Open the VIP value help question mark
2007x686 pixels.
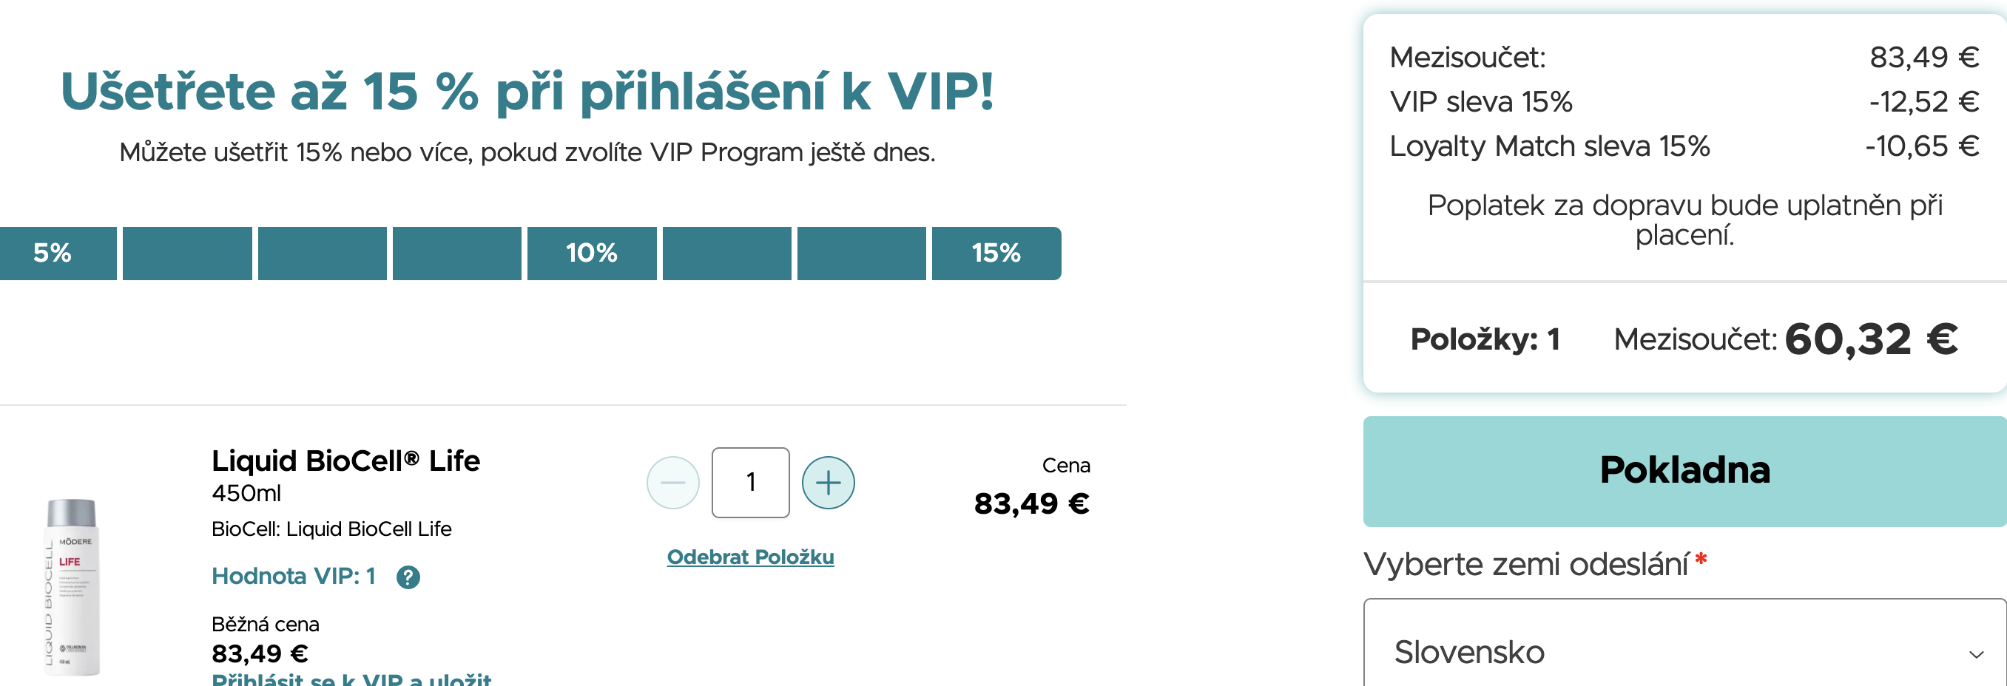(x=408, y=577)
